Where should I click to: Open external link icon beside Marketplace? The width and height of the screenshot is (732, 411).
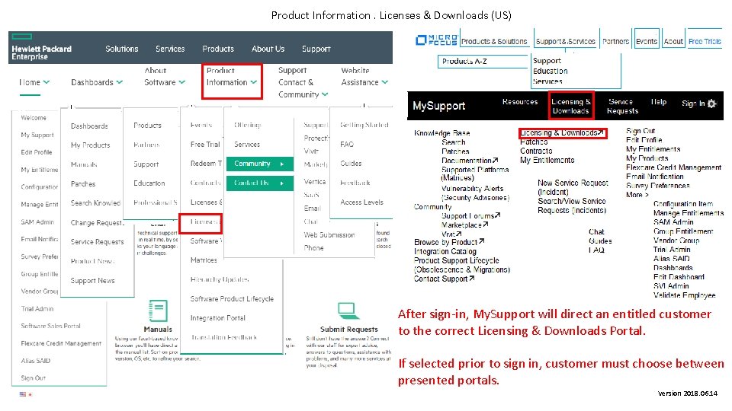pyautogui.click(x=486, y=225)
